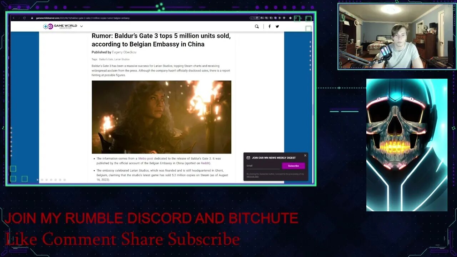Click the browser downloads arrow icon
The height and width of the screenshot is (257, 457).
(x=301, y=18)
